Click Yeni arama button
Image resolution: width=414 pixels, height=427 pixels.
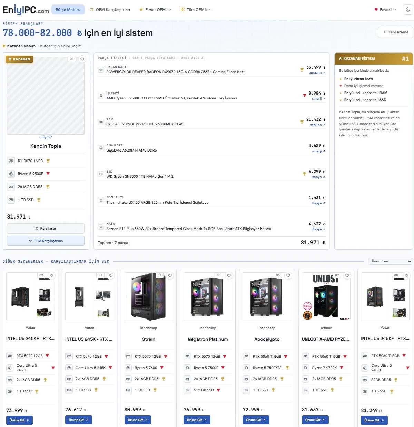pos(395,32)
